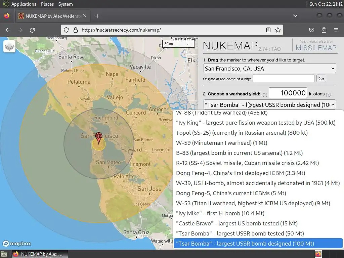This screenshot has height=258, width=344.
Task: Select W-88 Trident D5 warhead (455 kt)
Action: pos(258,113)
